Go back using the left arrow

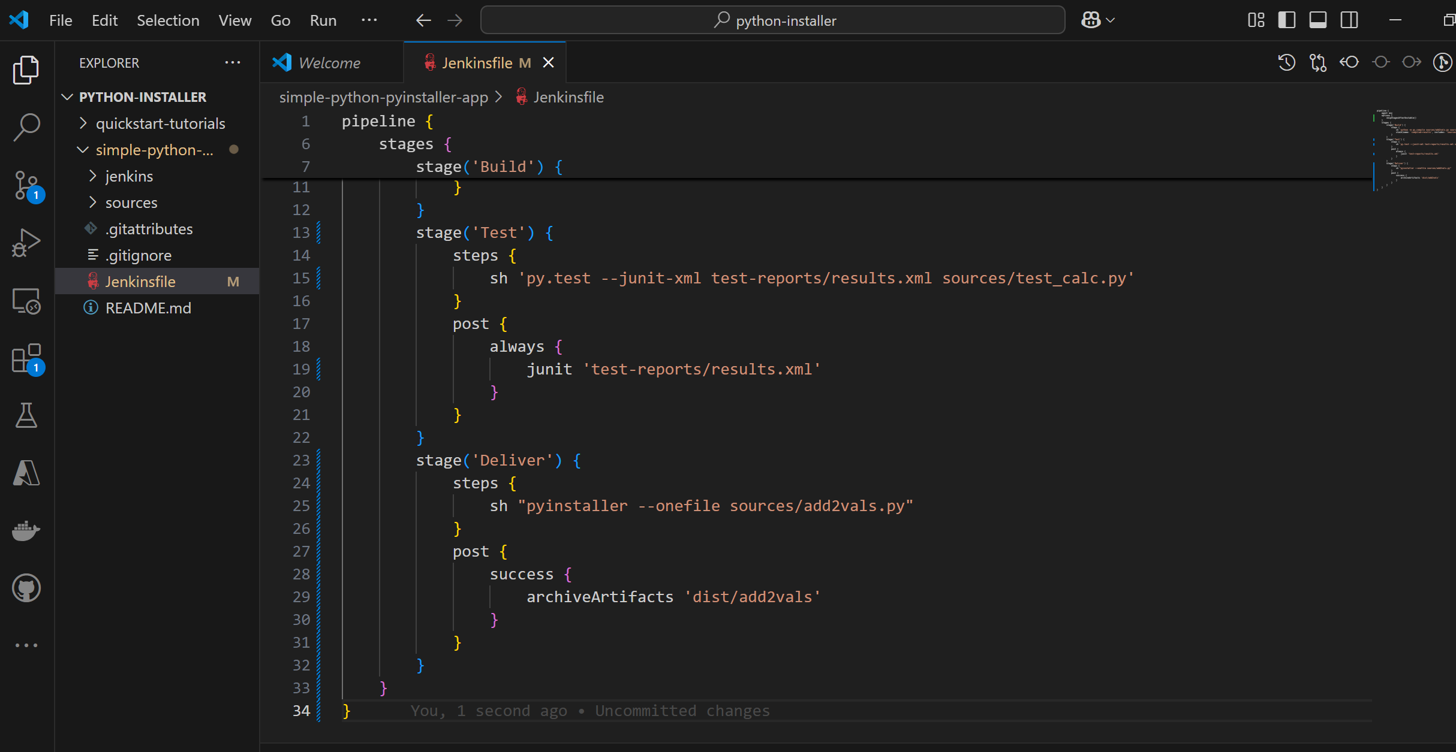423,20
